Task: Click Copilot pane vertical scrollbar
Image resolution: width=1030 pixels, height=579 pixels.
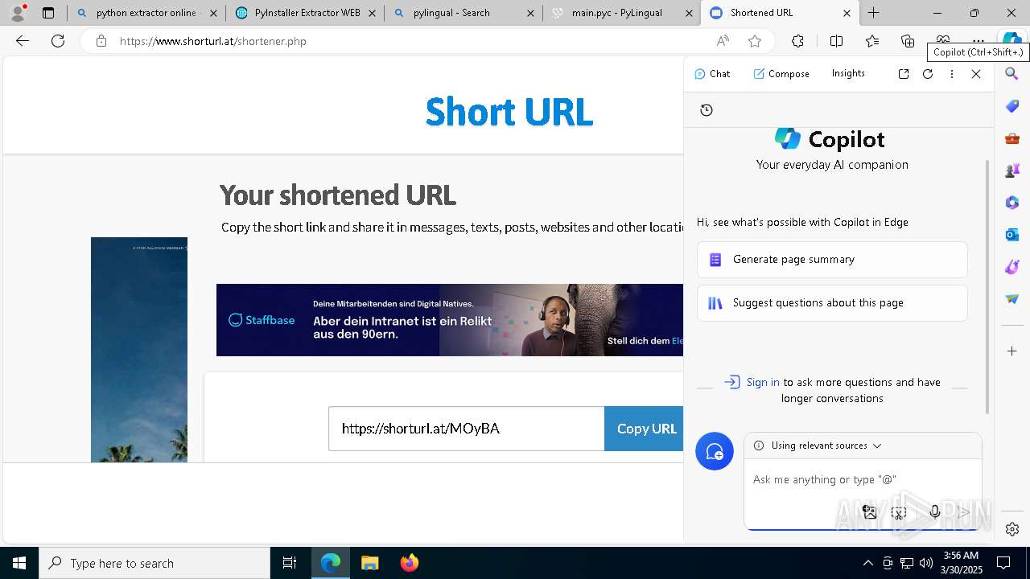Action: tap(988, 286)
